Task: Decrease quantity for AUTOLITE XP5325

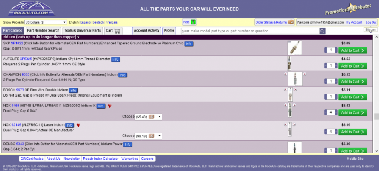Action: click(x=326, y=66)
